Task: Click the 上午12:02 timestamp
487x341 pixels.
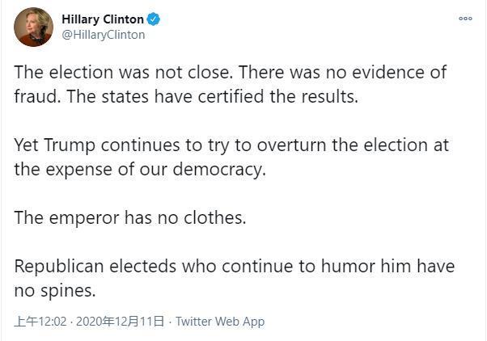Action: click(40, 322)
